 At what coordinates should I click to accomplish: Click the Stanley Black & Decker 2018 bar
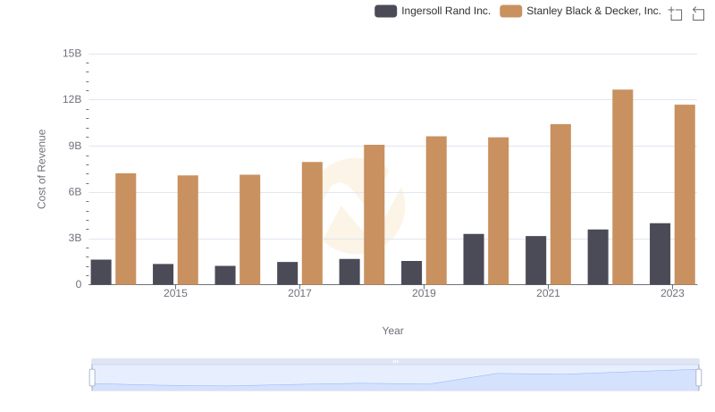374,214
